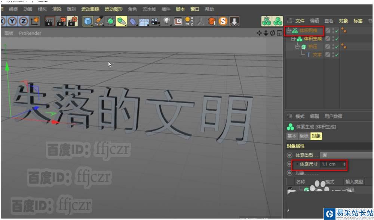This screenshot has height=220, width=374.
Task: Click animation dot beside 对象 parameter
Action: point(289,173)
